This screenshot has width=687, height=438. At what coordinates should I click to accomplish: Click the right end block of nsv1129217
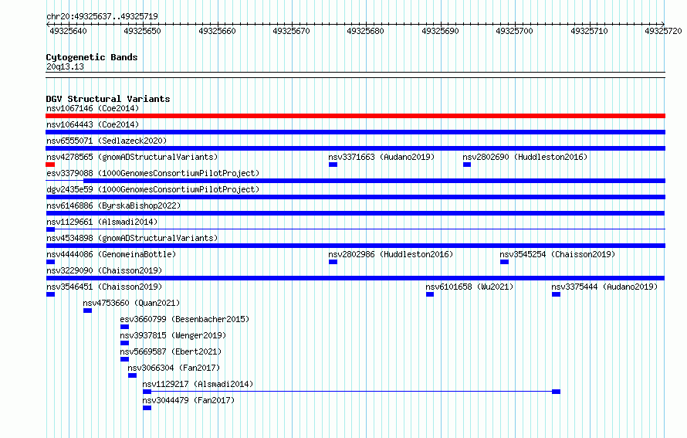[x=556, y=392]
